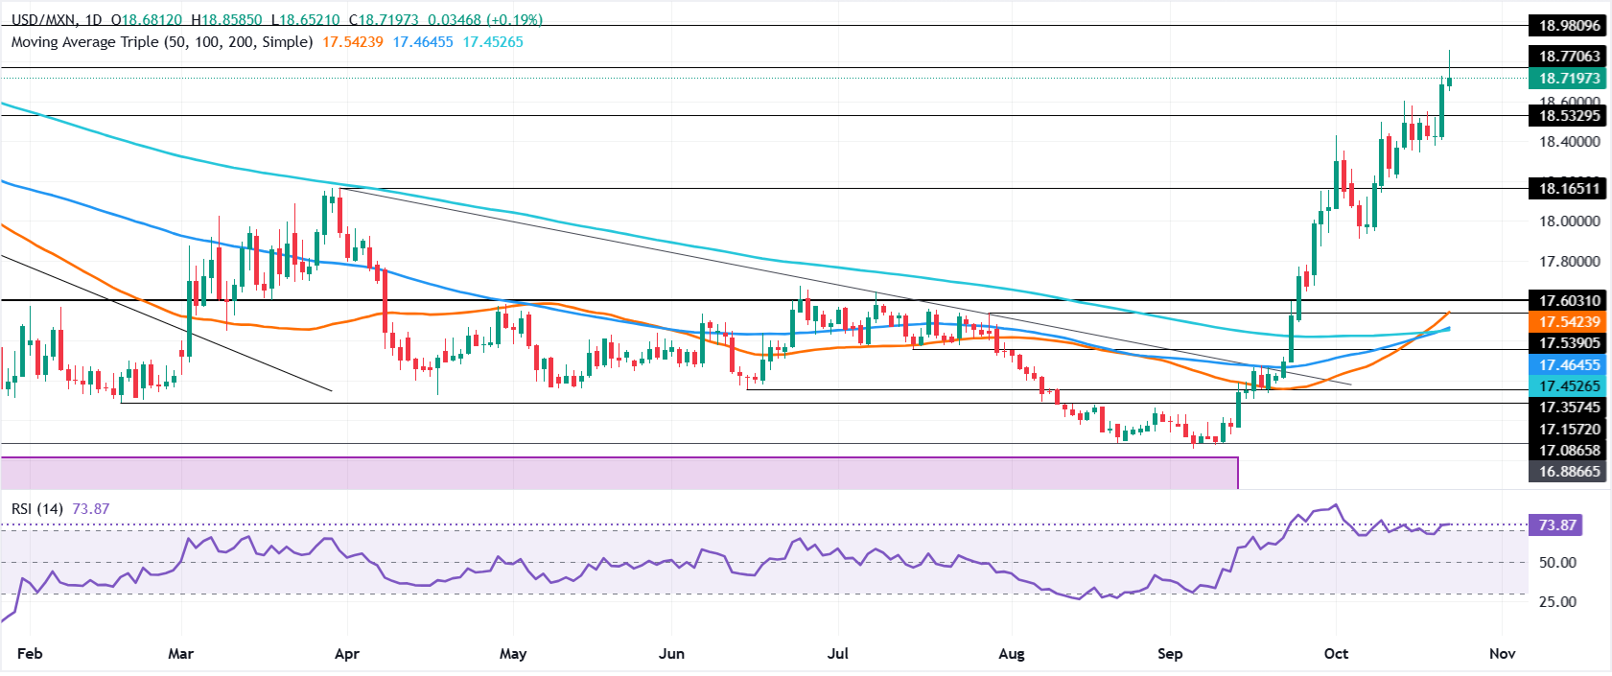Click the 100-period MA value 17.46445 in legend
Image resolution: width=1612 pixels, height=676 pixels.
(423, 41)
